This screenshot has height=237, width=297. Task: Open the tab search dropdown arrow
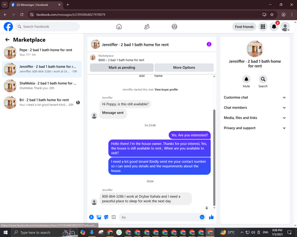point(5,5)
